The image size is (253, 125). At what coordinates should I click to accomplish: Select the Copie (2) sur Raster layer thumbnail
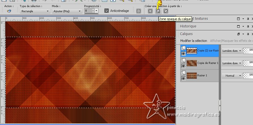click(192, 51)
